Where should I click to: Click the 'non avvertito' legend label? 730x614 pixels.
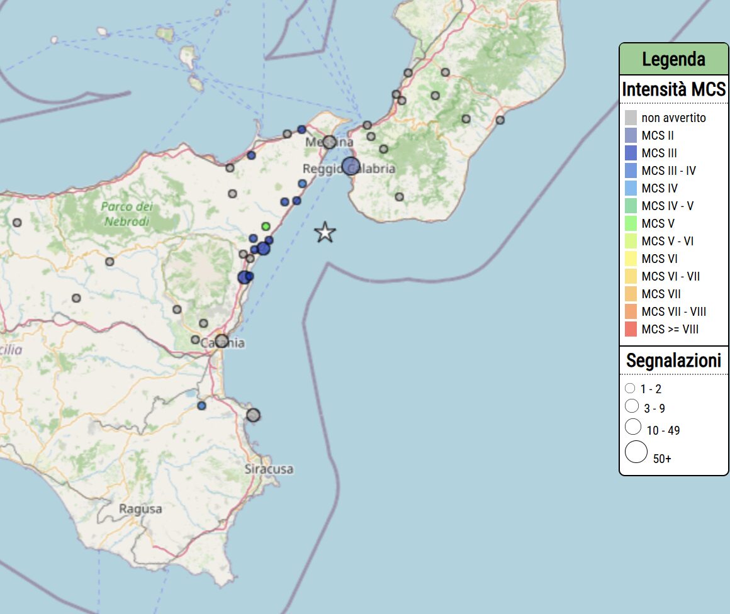click(673, 118)
